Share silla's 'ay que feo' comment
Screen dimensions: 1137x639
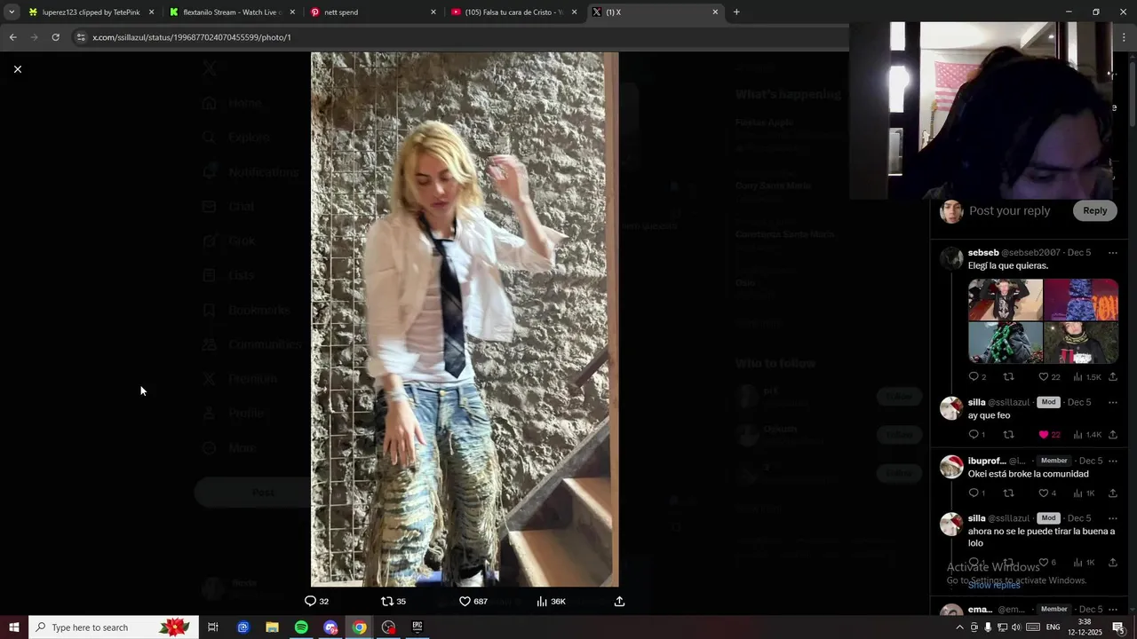pos(1112,434)
